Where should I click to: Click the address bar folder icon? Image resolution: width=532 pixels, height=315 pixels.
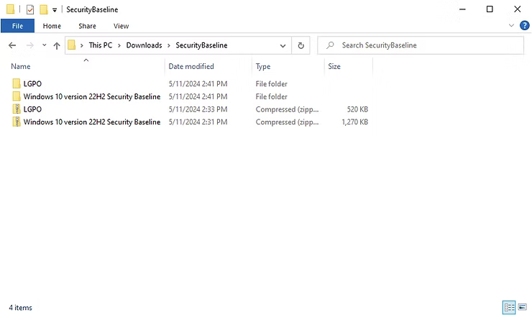(x=72, y=45)
